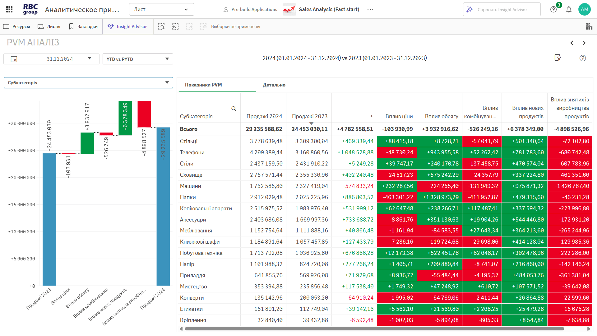
Task: Click the Спросить Insight Advisor search field
Action: click(x=502, y=10)
